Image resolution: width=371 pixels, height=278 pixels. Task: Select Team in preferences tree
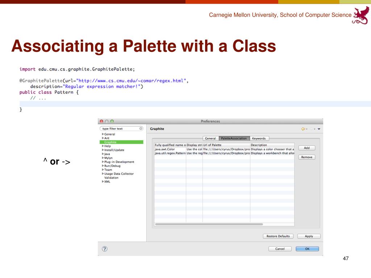pyautogui.click(x=108, y=170)
